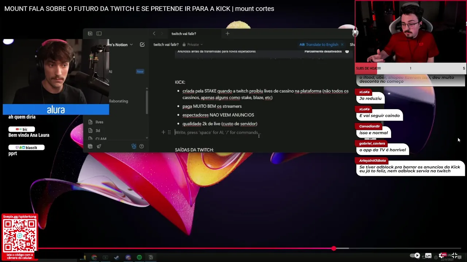Open the '3d' page in sidebar

tap(97, 131)
